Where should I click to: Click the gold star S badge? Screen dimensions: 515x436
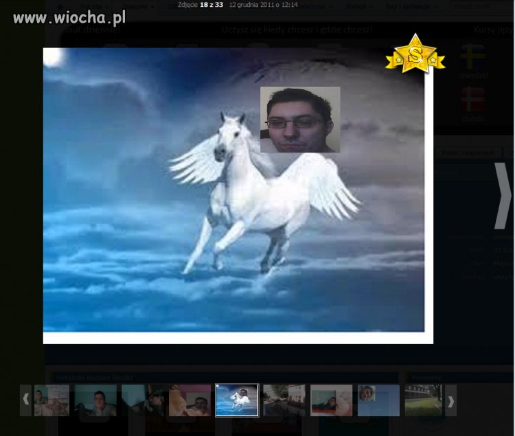click(415, 54)
